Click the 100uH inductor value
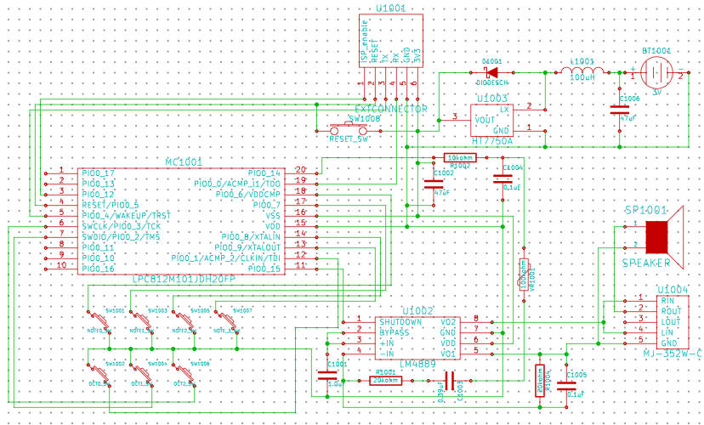Image resolution: width=704 pixels, height=425 pixels. click(x=582, y=77)
